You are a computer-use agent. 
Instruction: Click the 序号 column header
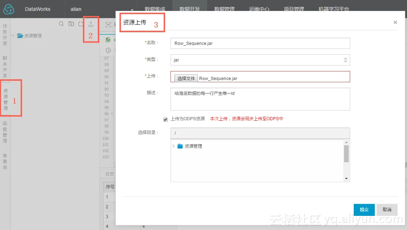pos(110,187)
